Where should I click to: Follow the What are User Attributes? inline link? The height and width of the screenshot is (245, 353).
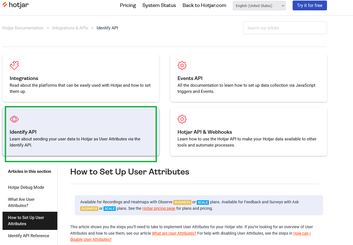[174, 233]
